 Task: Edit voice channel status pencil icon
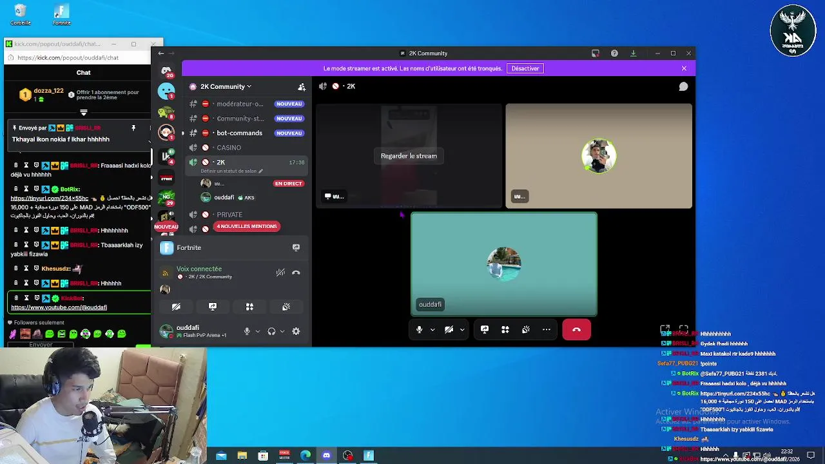pos(260,171)
